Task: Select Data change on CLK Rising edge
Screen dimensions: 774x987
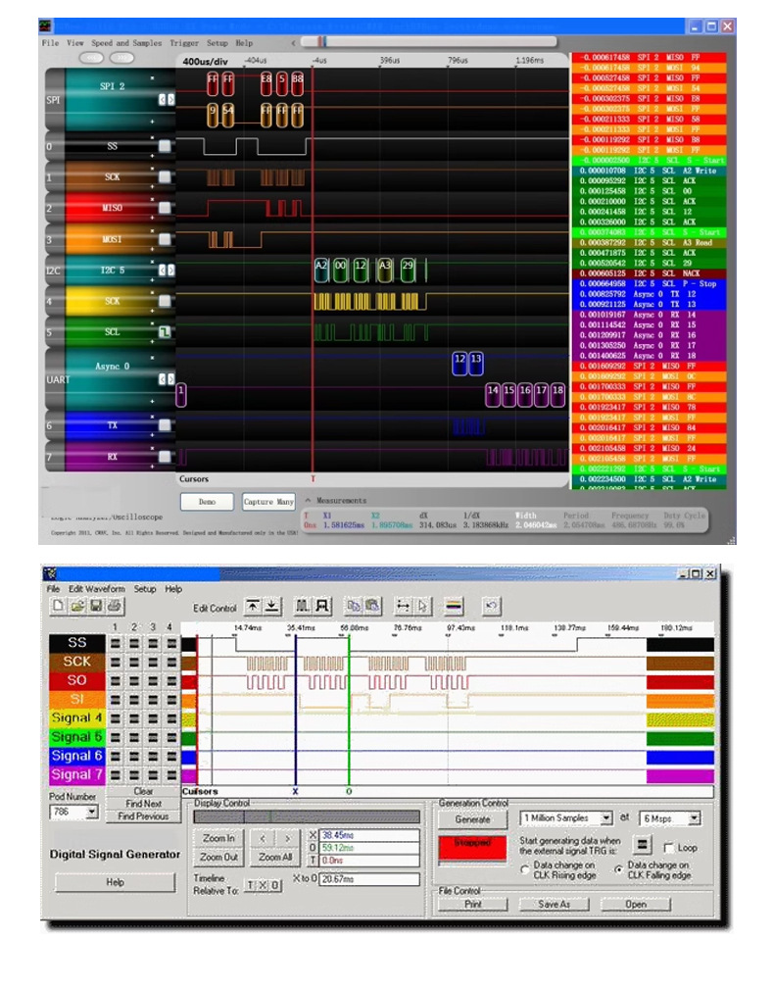Action: pyautogui.click(x=525, y=869)
